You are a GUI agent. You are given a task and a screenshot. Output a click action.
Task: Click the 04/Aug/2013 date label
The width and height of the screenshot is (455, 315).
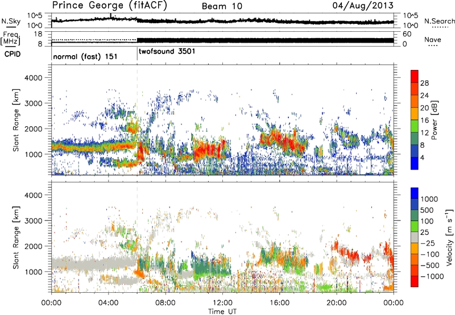pos(363,6)
